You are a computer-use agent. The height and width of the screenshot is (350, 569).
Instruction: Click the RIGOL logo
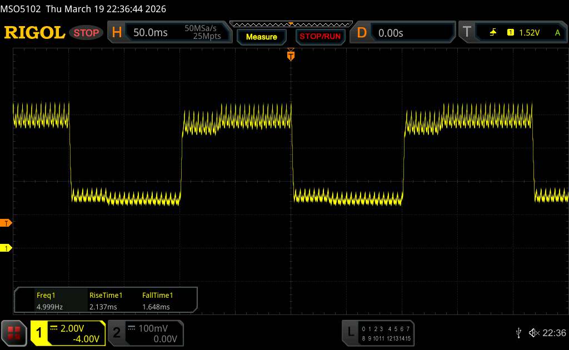click(x=34, y=33)
